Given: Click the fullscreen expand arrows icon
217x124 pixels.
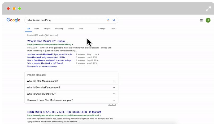Looking at the screenshot, I should [208, 9].
